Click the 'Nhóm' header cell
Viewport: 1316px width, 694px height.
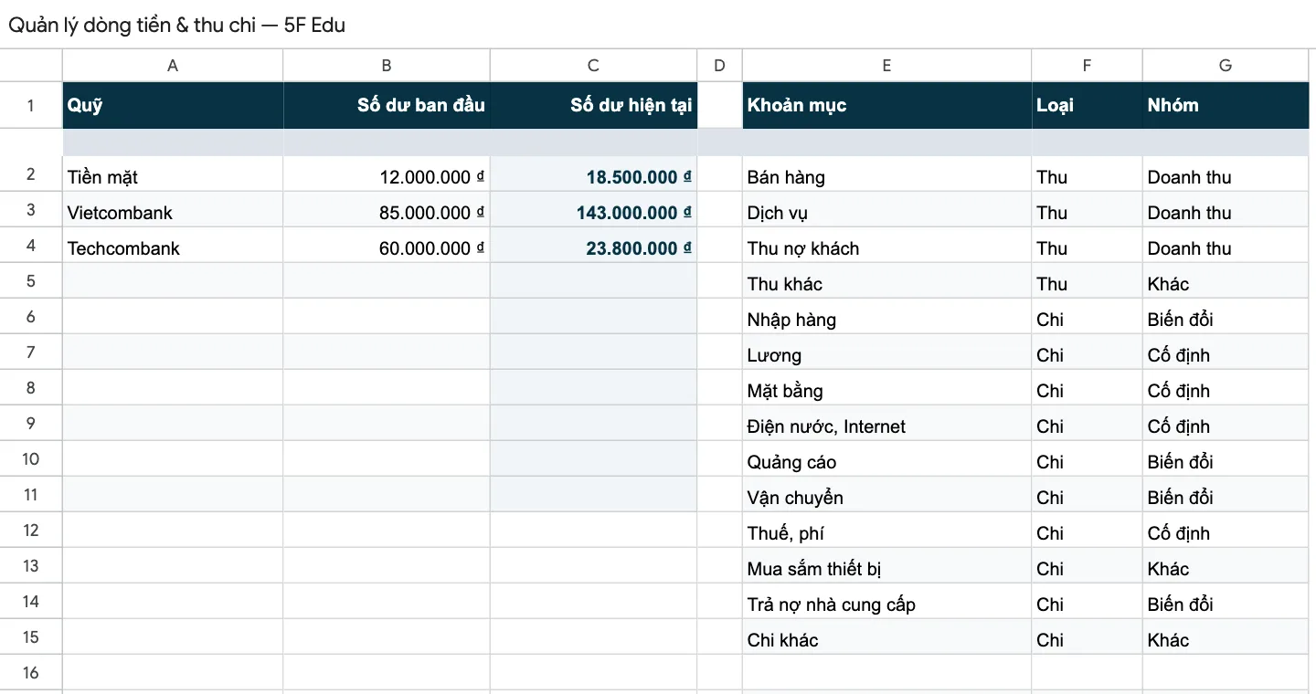[x=1226, y=105]
